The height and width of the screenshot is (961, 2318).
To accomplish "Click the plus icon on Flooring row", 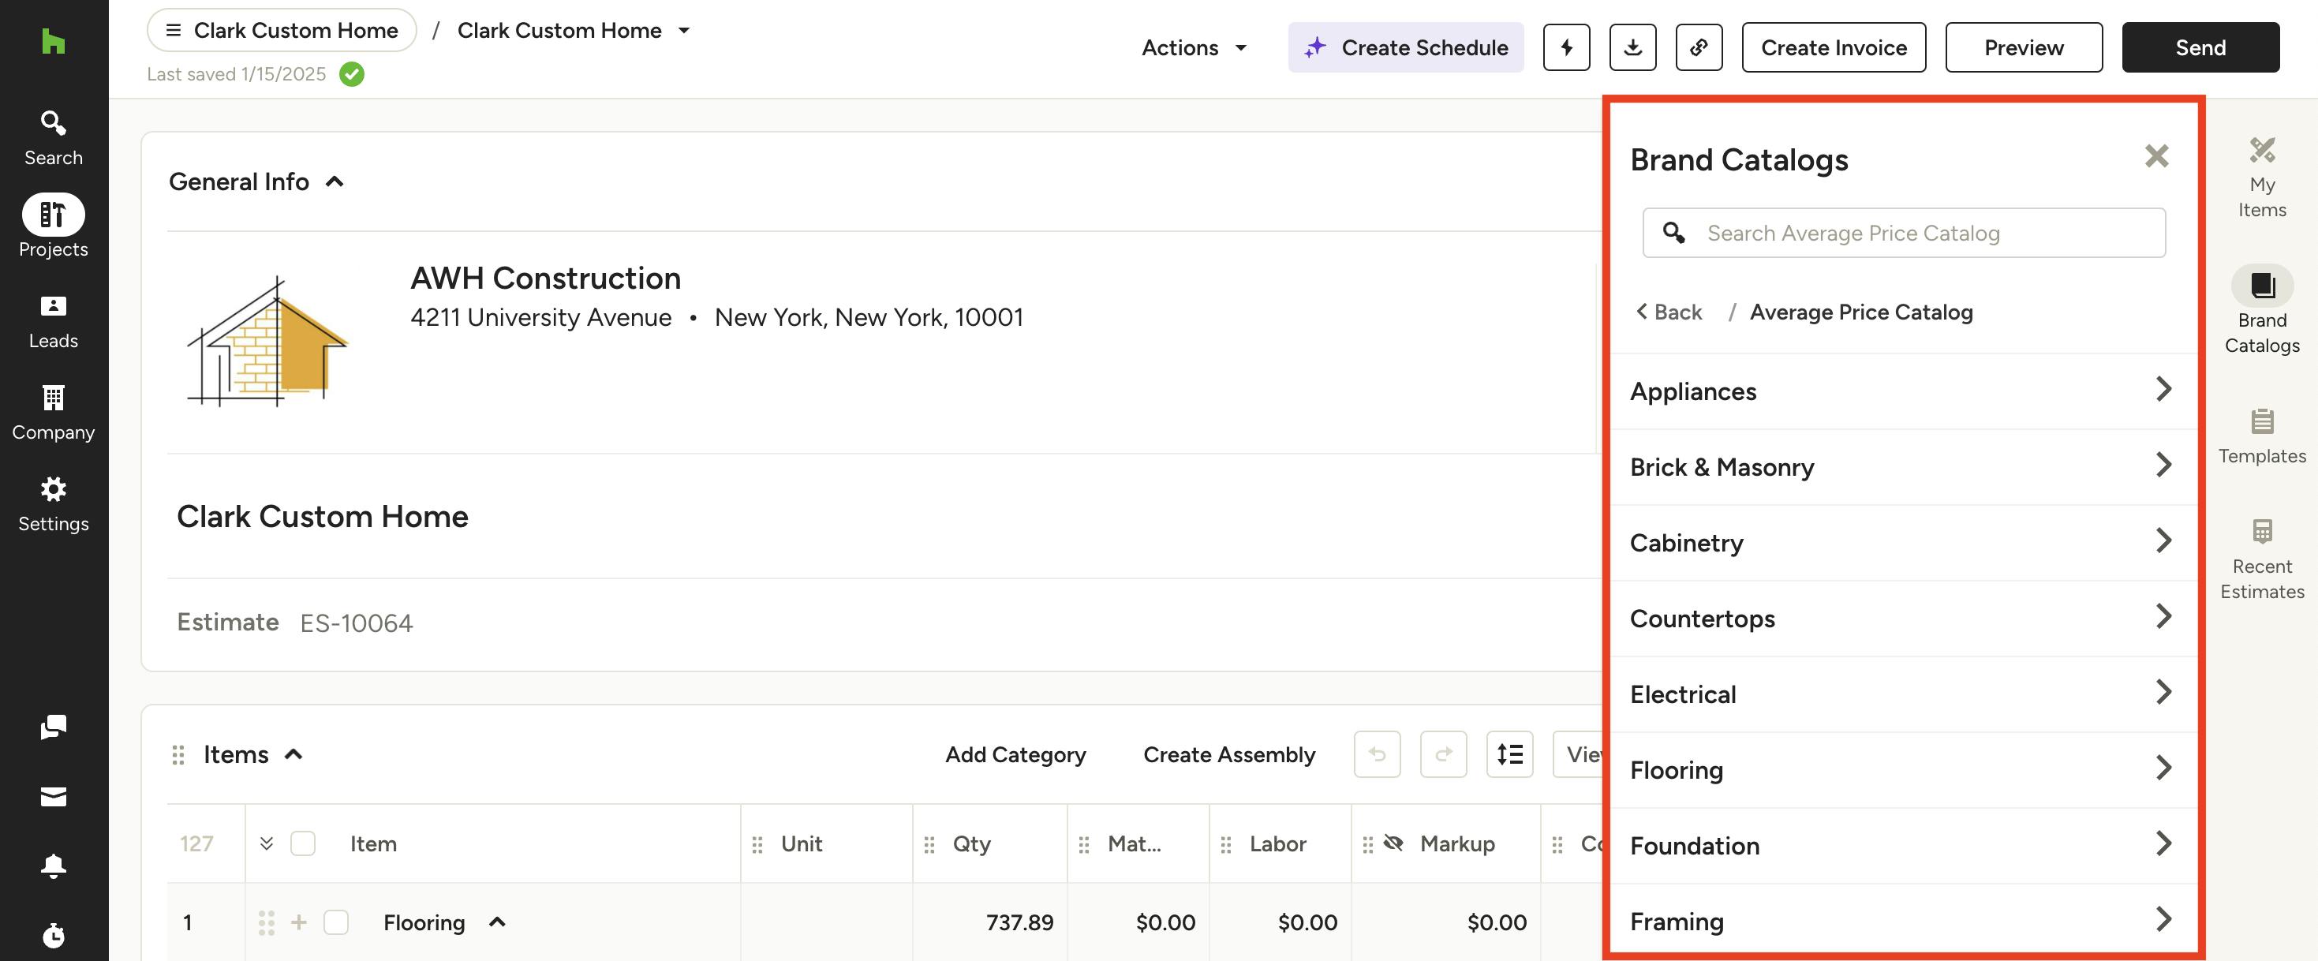I will [x=299, y=922].
